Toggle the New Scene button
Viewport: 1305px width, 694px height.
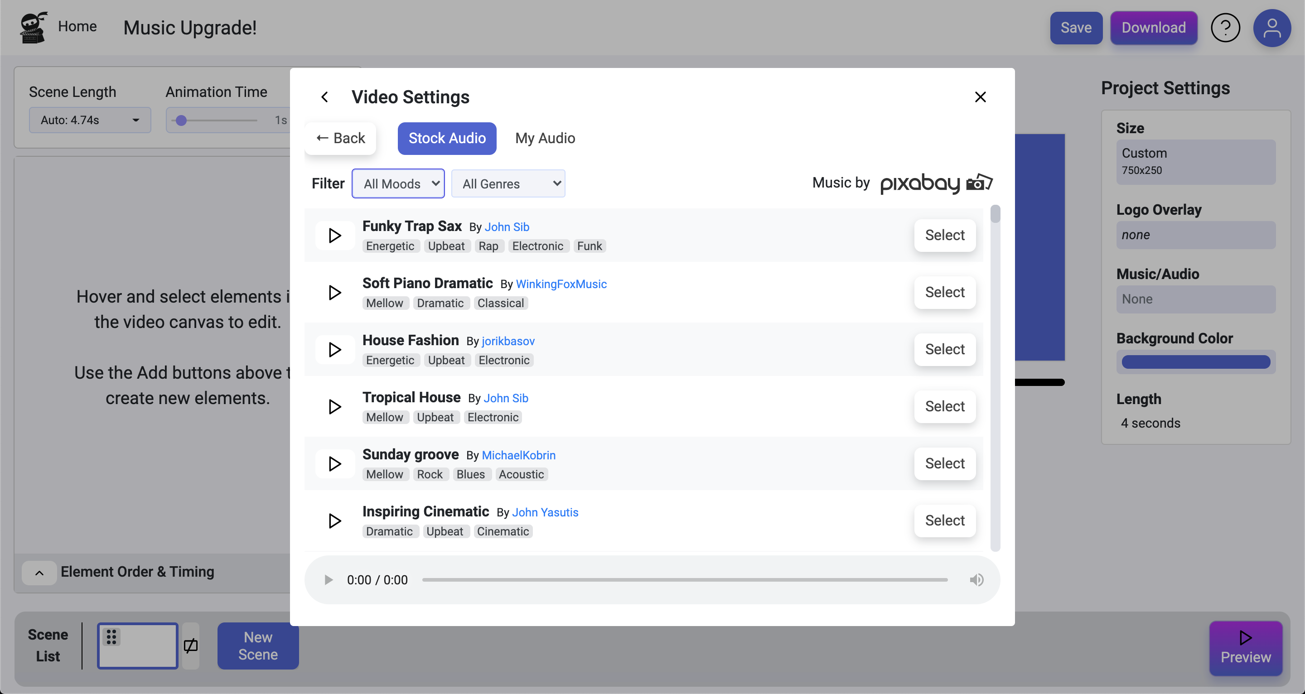coord(257,646)
